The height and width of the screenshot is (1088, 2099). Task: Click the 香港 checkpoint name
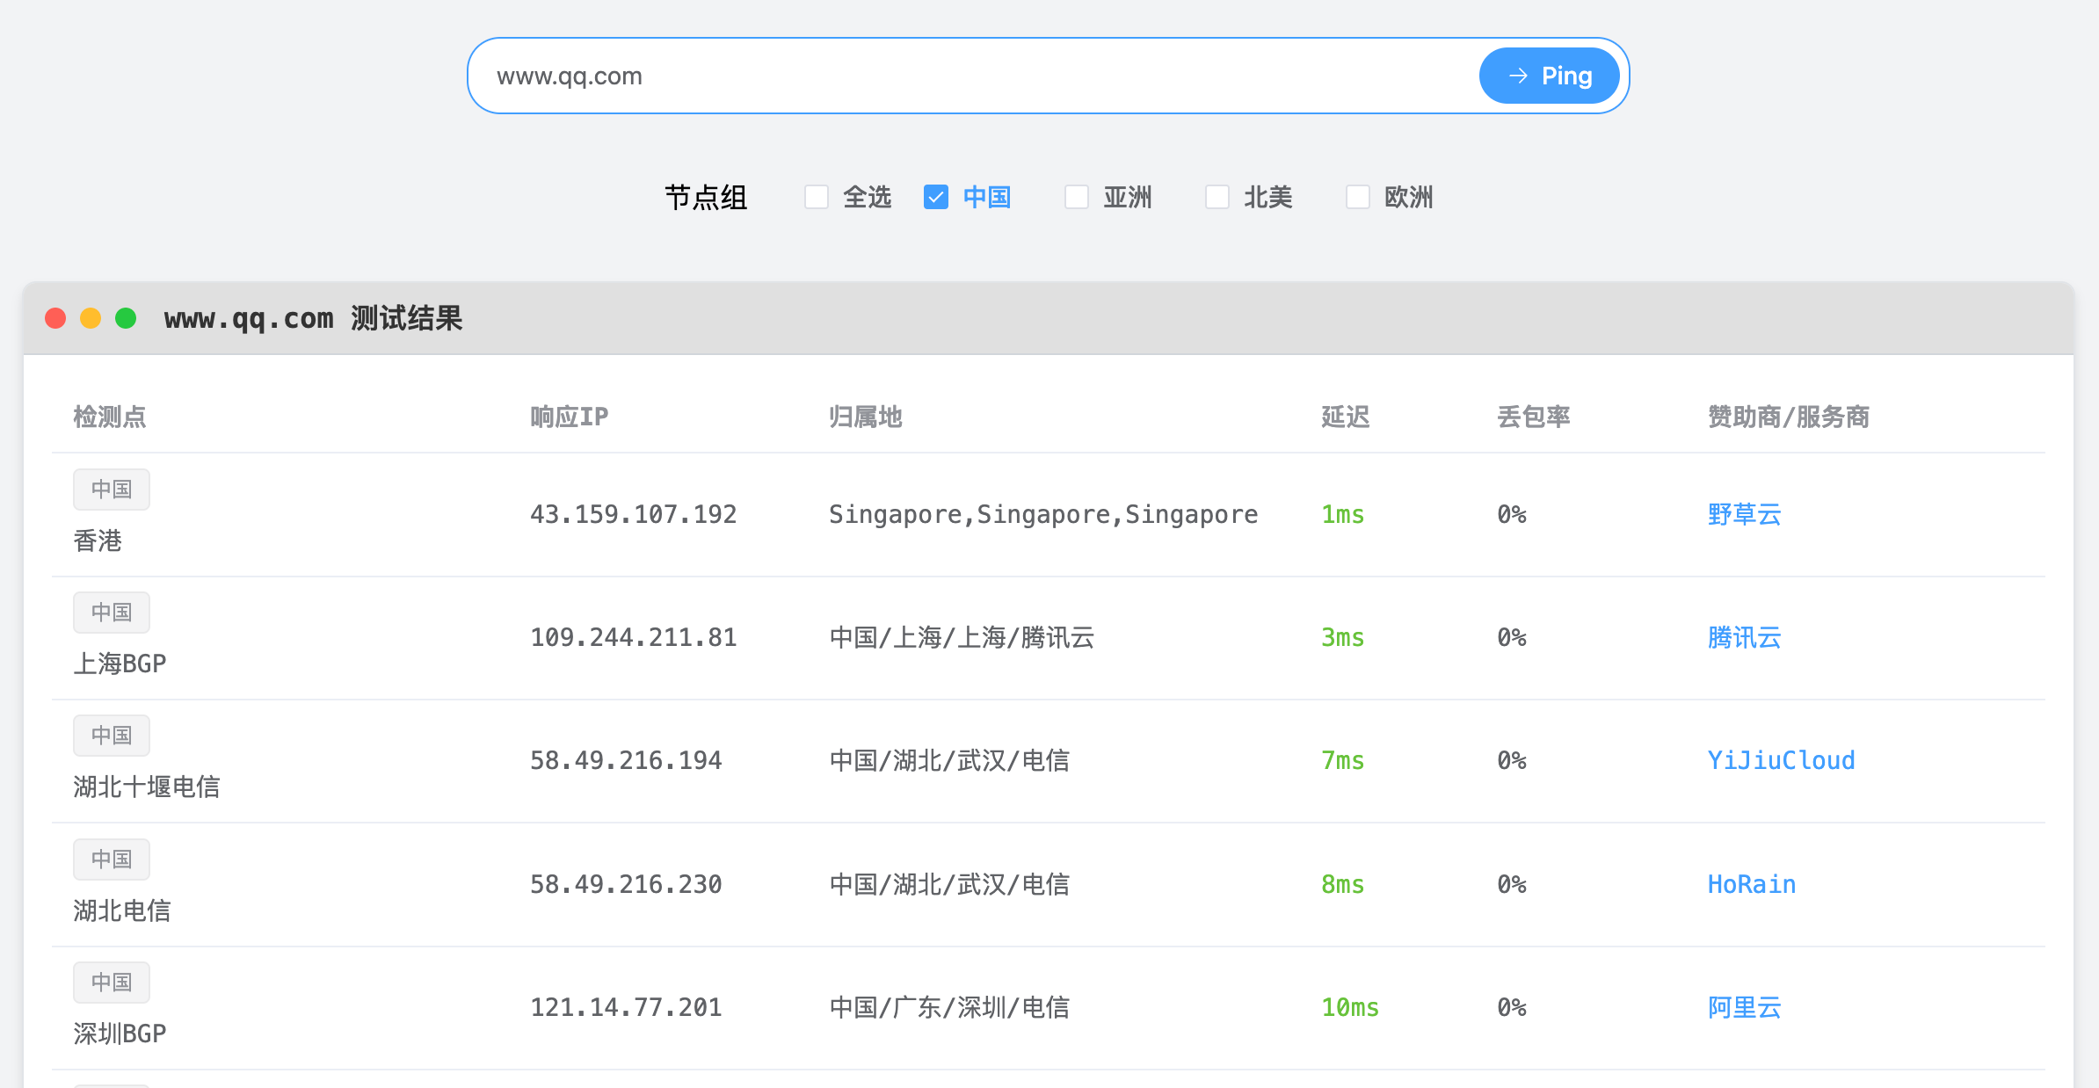point(98,540)
